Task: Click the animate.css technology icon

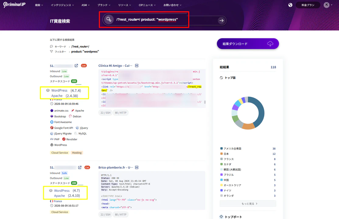Action: [x=52, y=110]
